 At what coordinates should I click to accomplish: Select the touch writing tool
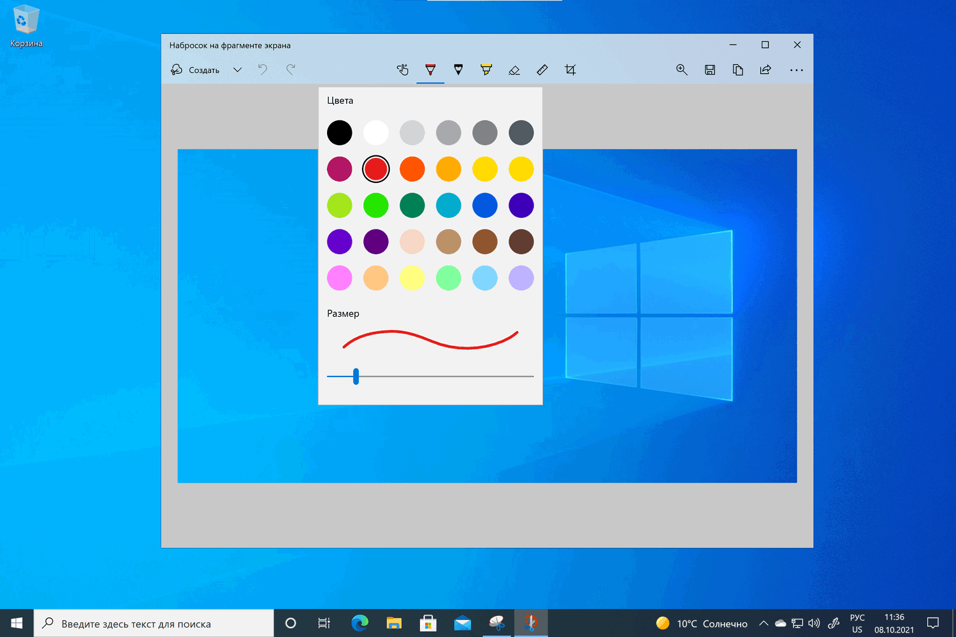click(403, 70)
